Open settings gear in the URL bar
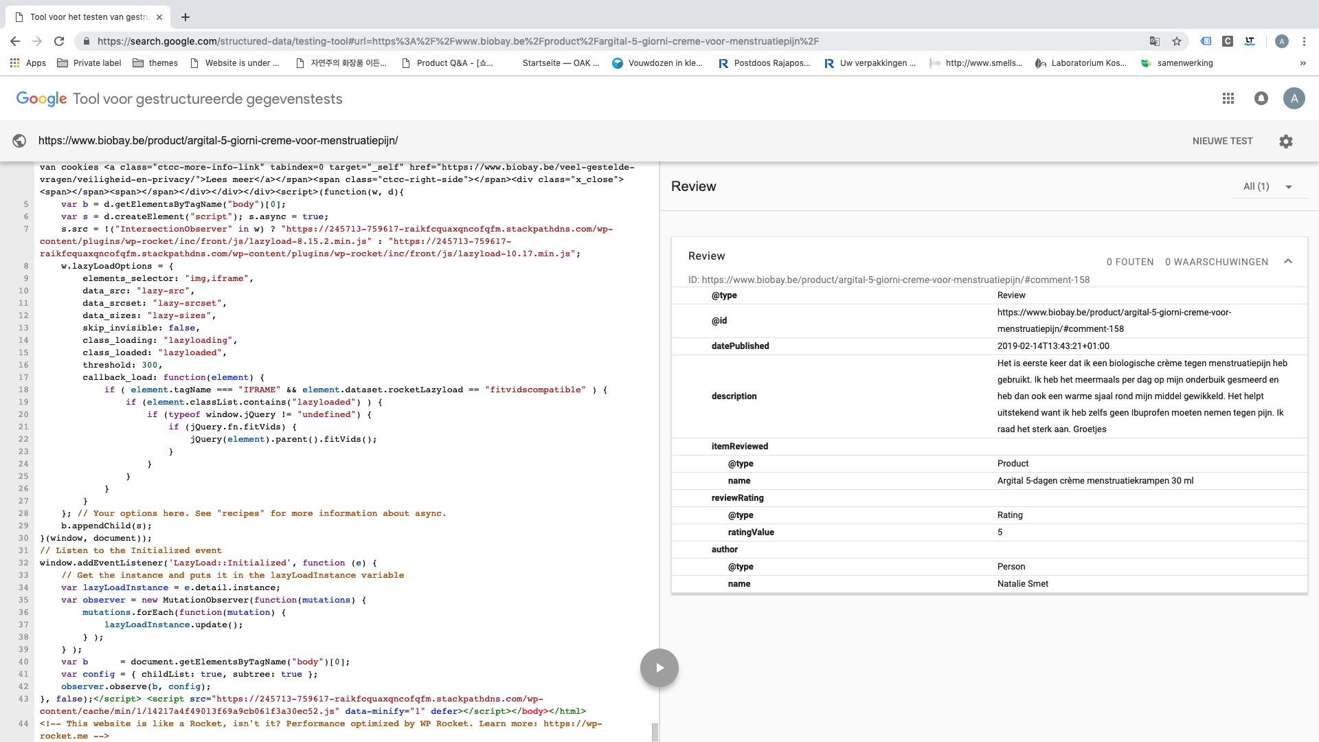The image size is (1319, 742). [x=1285, y=141]
